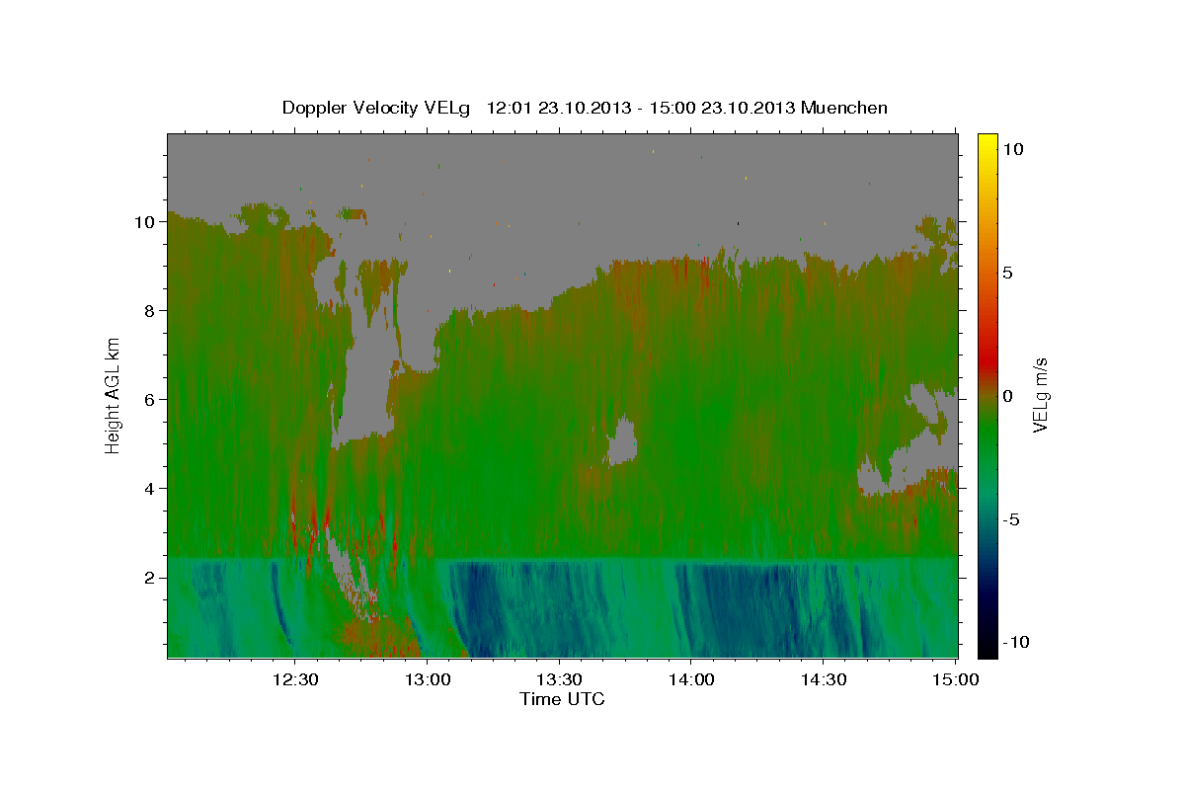Click the height tick label 6
This screenshot has height=790, width=1185.
pyautogui.click(x=151, y=400)
